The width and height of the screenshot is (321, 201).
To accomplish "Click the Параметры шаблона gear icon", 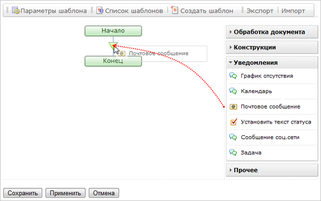I will coord(16,10).
